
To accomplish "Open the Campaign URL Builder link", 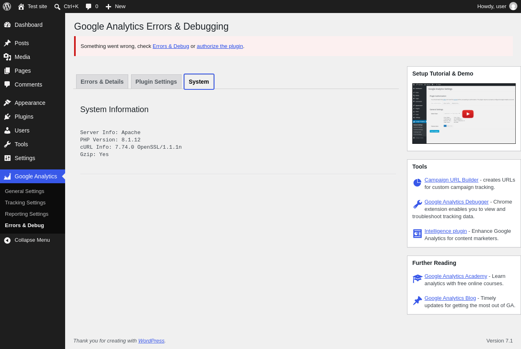I will tap(451, 180).
